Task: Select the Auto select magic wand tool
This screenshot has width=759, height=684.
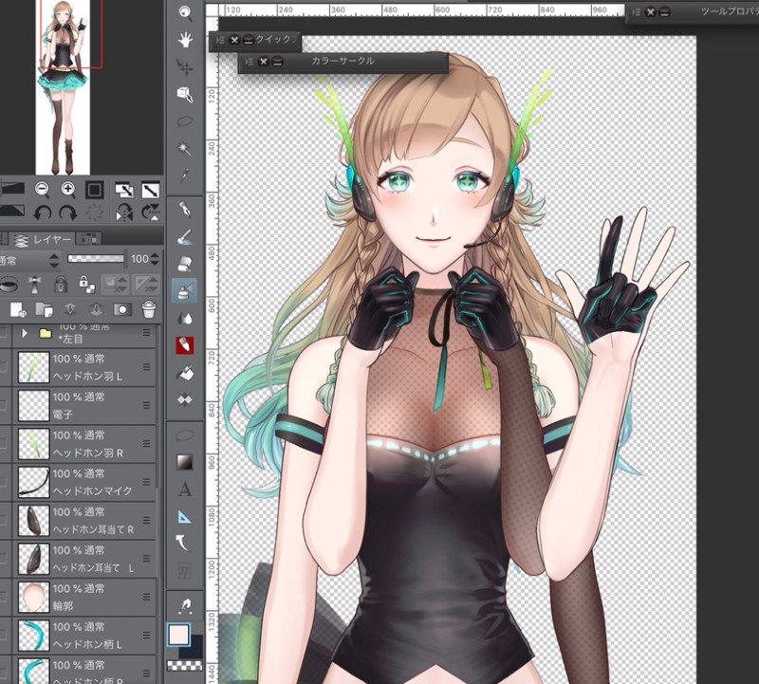Action: point(184,148)
